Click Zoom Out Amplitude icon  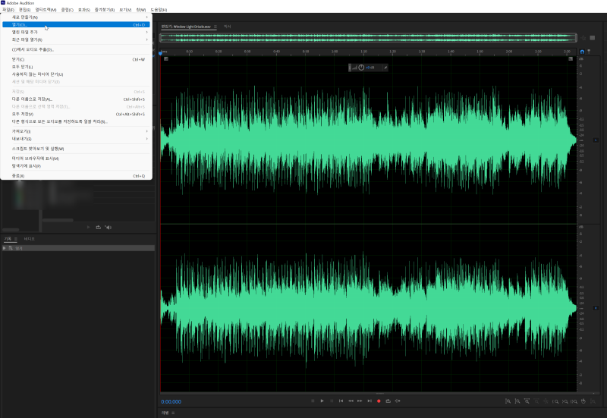(x=517, y=401)
